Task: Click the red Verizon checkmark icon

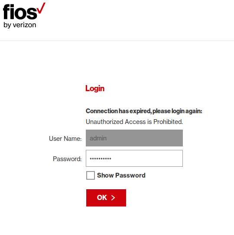Action: [41, 8]
